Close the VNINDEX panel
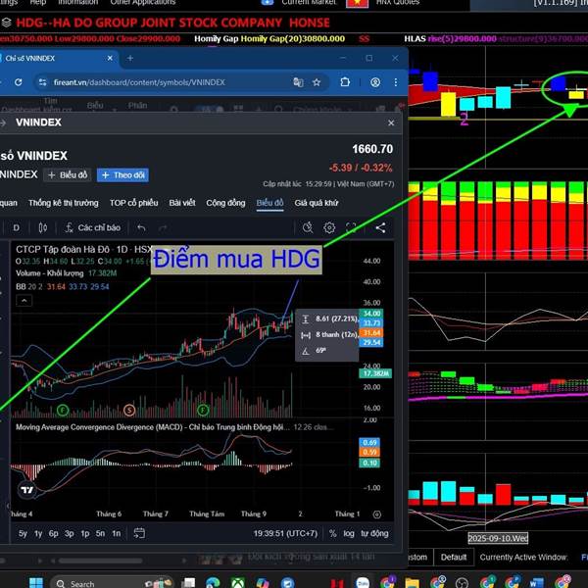Screen dimensions: 588x588 (391, 123)
